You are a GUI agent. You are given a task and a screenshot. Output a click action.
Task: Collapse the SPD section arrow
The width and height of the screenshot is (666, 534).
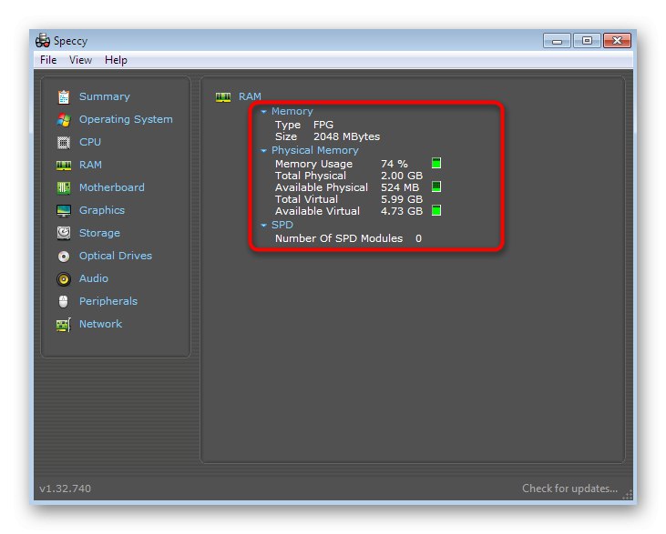[264, 226]
